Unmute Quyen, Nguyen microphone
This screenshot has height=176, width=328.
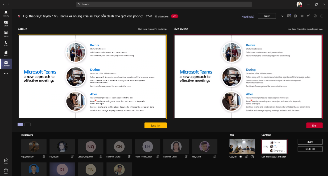(101, 156)
